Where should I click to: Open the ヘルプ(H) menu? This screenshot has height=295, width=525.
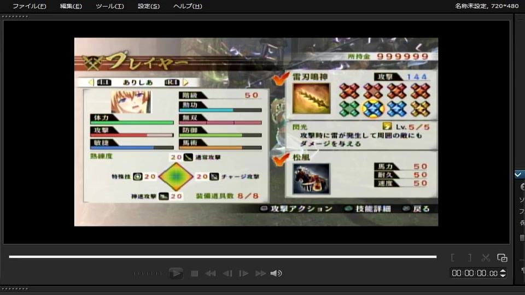tap(188, 6)
